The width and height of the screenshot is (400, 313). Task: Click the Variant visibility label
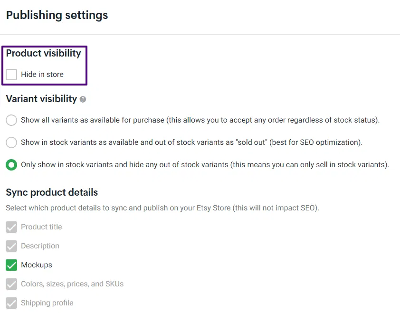[x=41, y=99]
